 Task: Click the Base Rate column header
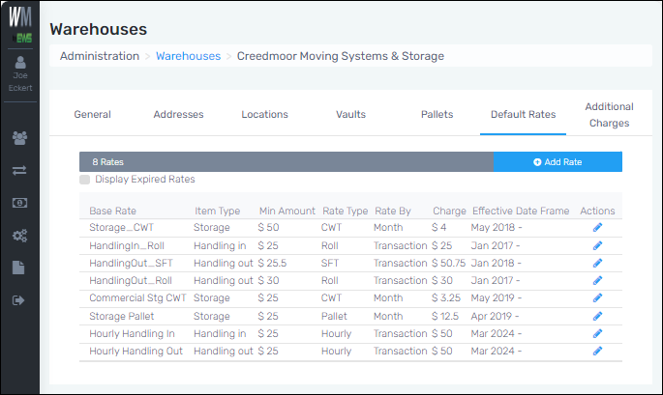(113, 211)
